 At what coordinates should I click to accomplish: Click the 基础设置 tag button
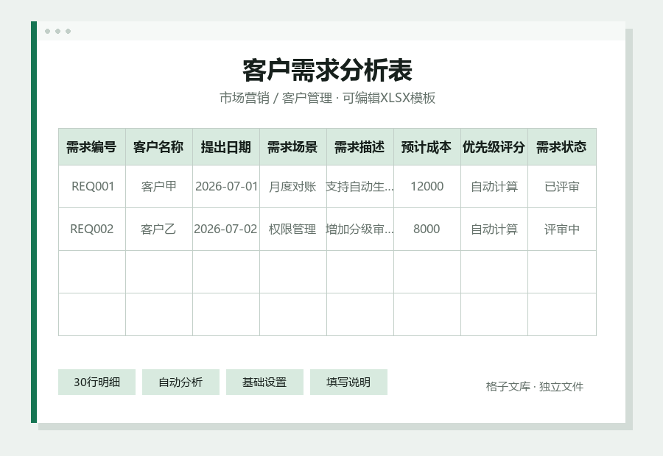pos(264,382)
